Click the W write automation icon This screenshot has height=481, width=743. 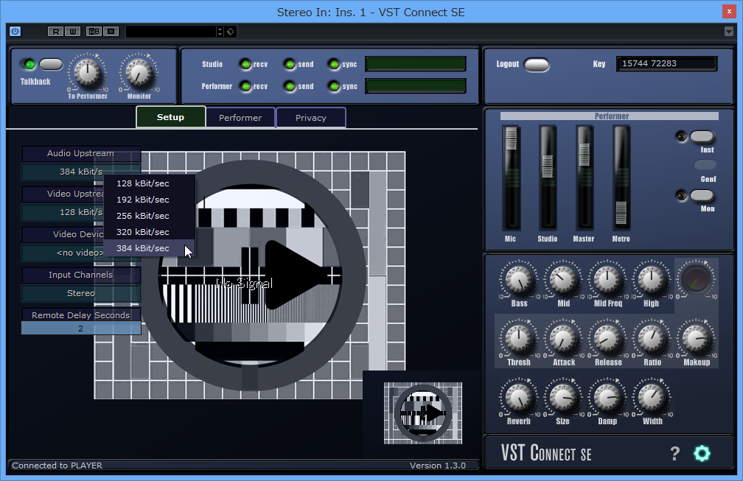(x=72, y=31)
